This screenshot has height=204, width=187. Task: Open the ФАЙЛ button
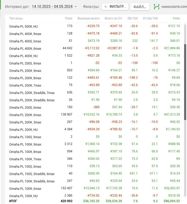[x=140, y=7]
